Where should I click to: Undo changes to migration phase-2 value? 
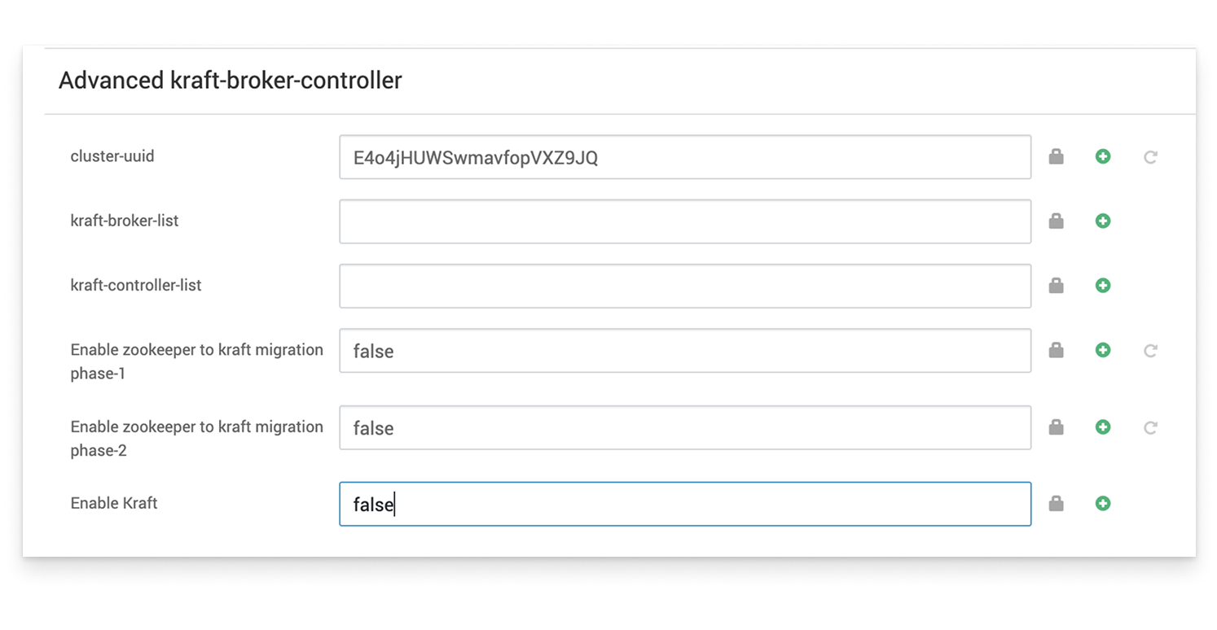click(1150, 427)
